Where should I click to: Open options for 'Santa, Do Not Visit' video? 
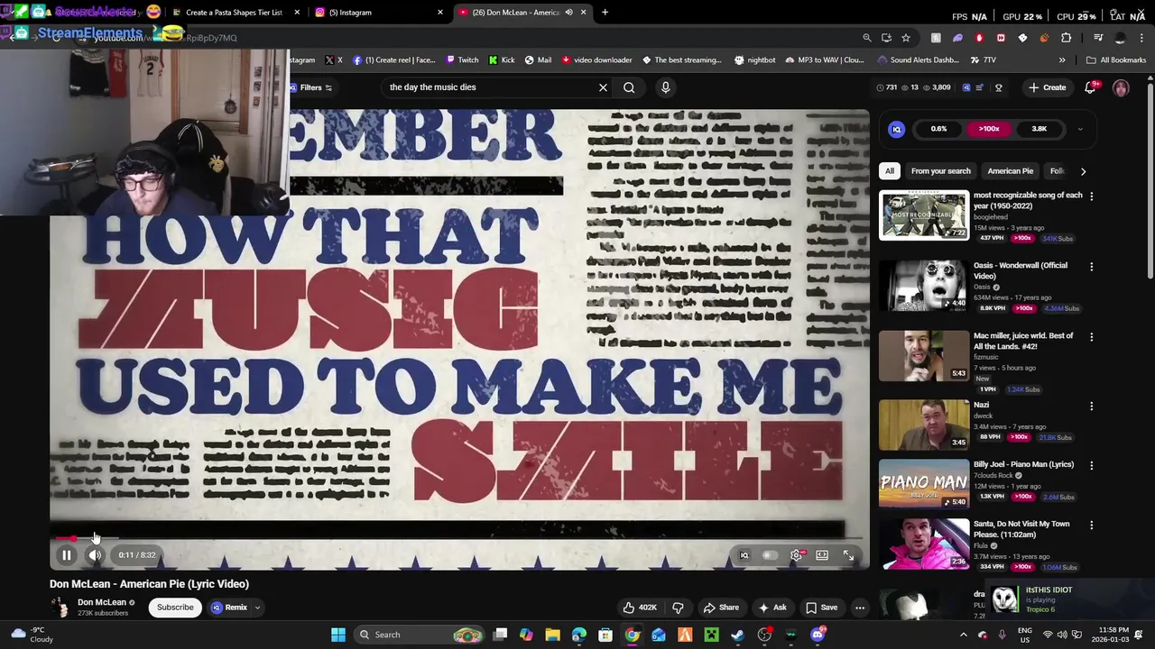point(1091,525)
